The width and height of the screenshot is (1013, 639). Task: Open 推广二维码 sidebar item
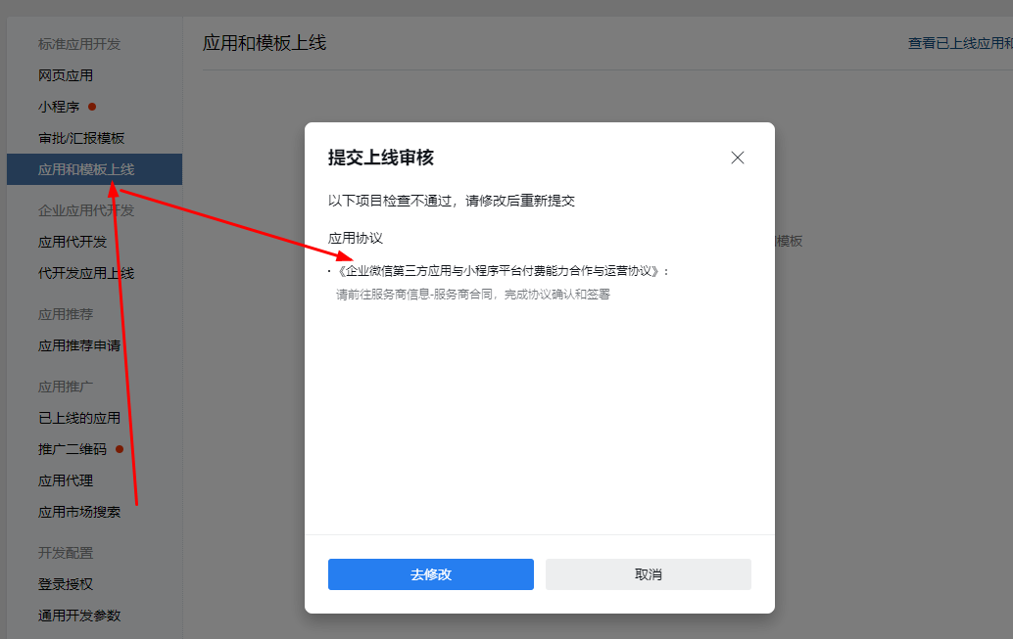coord(72,449)
